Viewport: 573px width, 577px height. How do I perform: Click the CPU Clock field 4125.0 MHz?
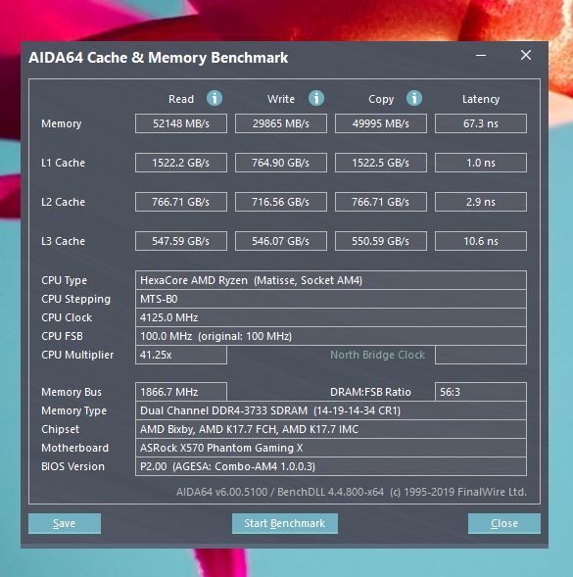point(331,317)
